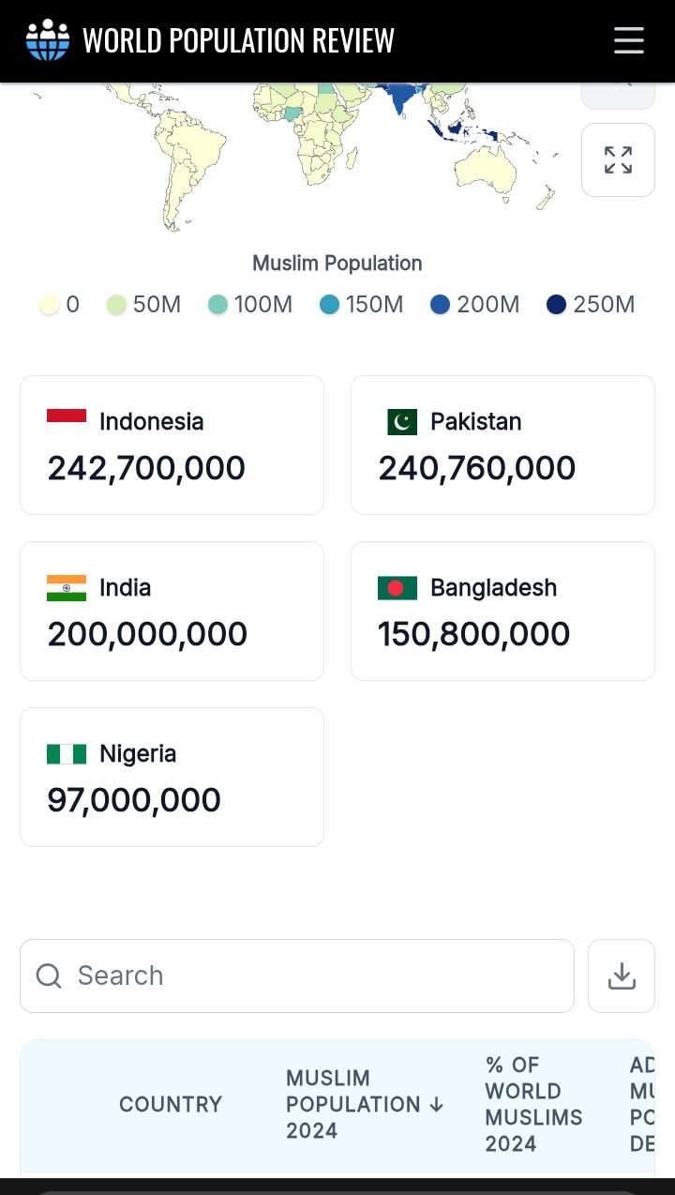Click the % of World Muslims 2024 header

[x=533, y=1104]
